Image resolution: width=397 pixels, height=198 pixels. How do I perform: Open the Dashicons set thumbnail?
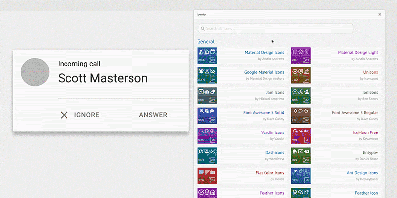(207, 156)
